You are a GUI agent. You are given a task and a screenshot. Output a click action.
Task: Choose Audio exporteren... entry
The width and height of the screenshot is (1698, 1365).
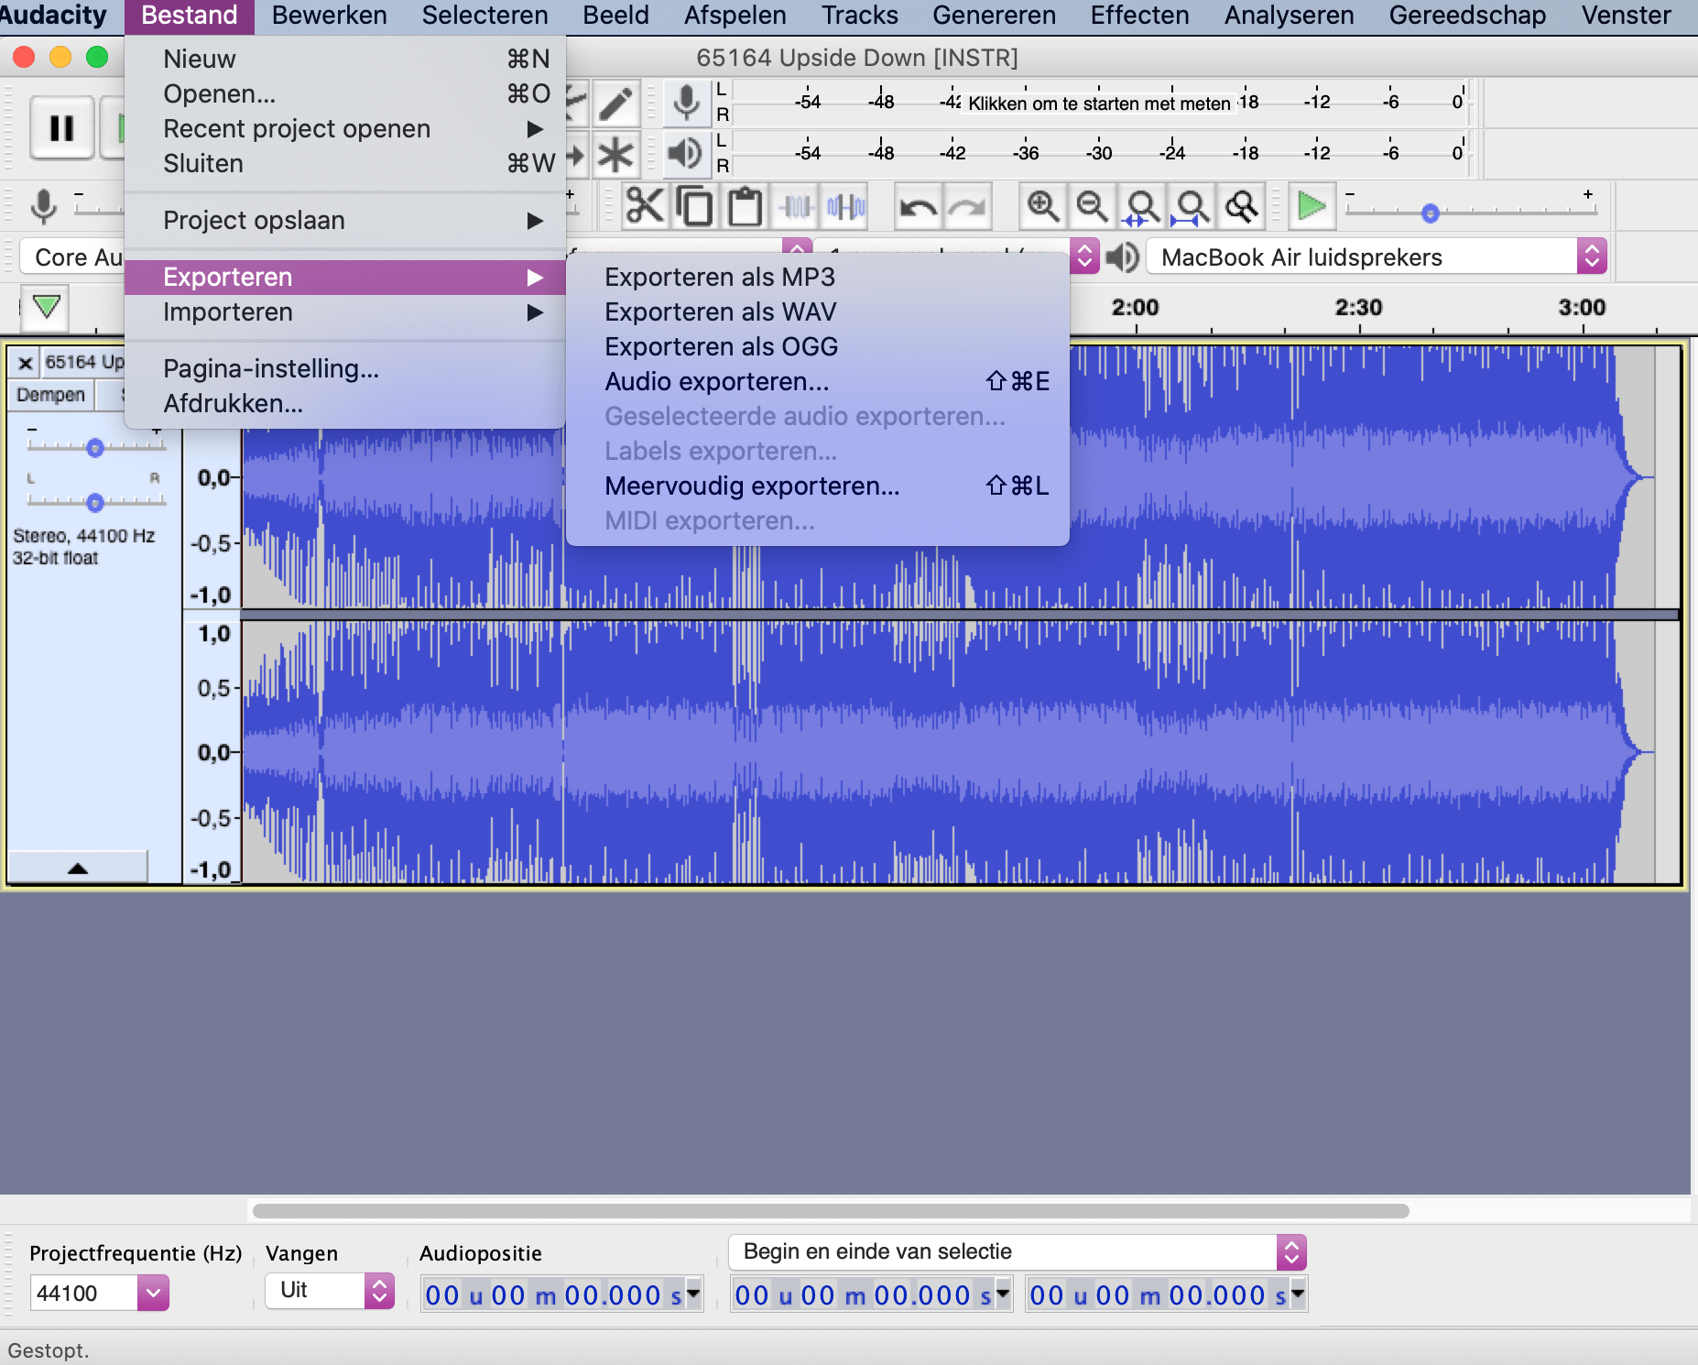[x=817, y=382]
